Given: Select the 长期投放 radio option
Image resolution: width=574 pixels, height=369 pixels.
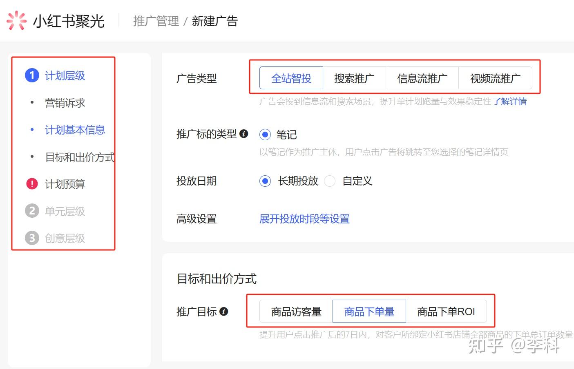Looking at the screenshot, I should pyautogui.click(x=265, y=181).
